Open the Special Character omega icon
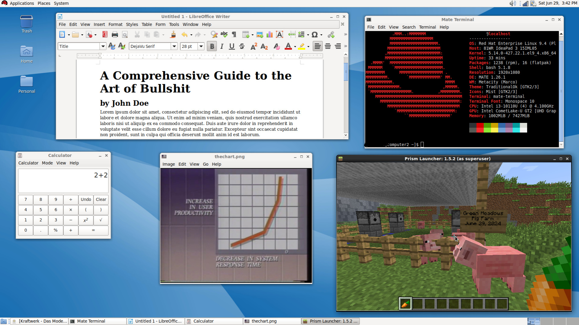The image size is (579, 325). (315, 35)
